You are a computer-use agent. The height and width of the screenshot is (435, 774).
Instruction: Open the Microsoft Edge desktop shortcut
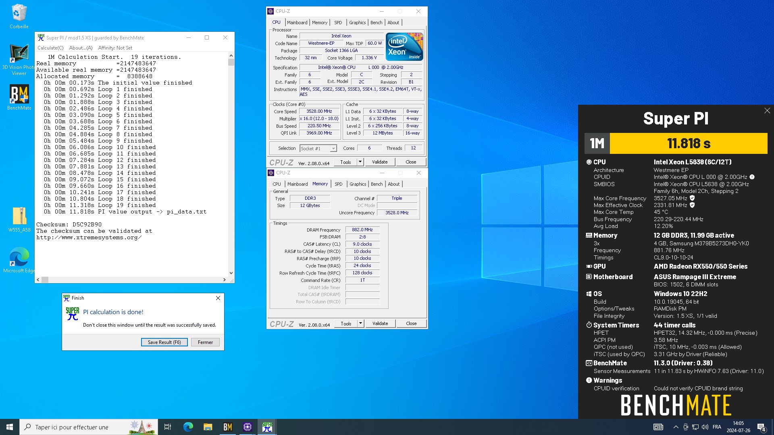pyautogui.click(x=19, y=260)
